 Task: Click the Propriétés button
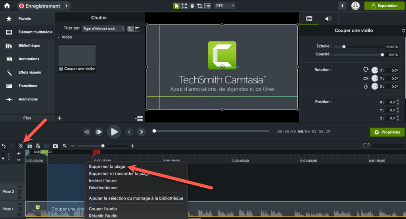pyautogui.click(x=387, y=132)
